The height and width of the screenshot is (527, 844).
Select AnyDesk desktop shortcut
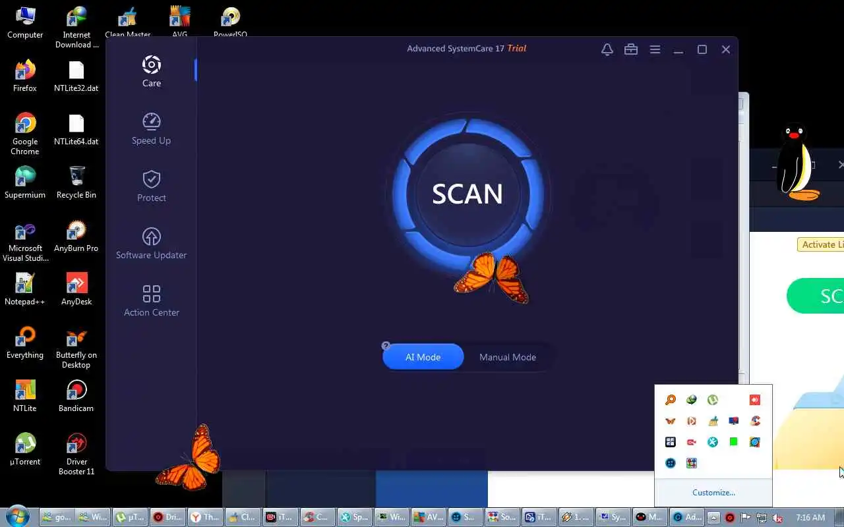pos(76,289)
